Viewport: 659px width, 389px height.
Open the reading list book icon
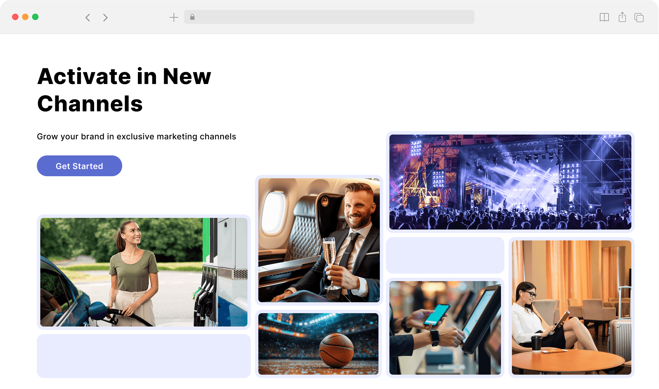point(604,17)
